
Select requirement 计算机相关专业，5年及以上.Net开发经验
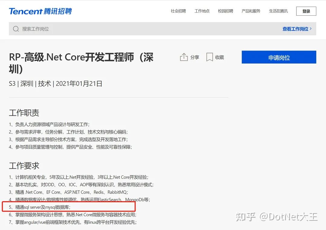coord(78,177)
